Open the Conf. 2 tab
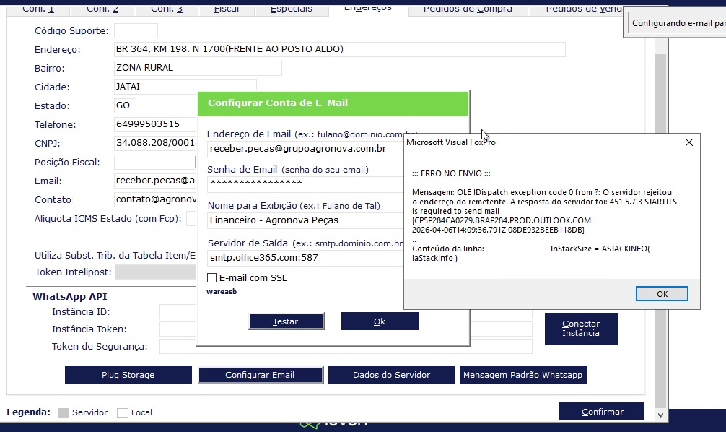This screenshot has width=726, height=432. 102,9
